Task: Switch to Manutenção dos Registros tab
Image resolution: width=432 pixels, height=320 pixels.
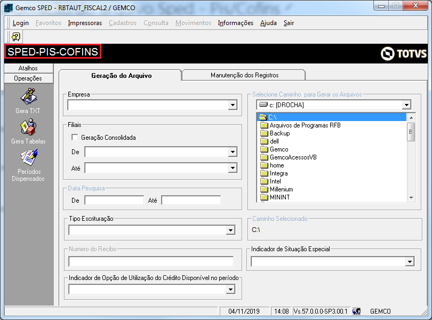Action: pyautogui.click(x=244, y=75)
